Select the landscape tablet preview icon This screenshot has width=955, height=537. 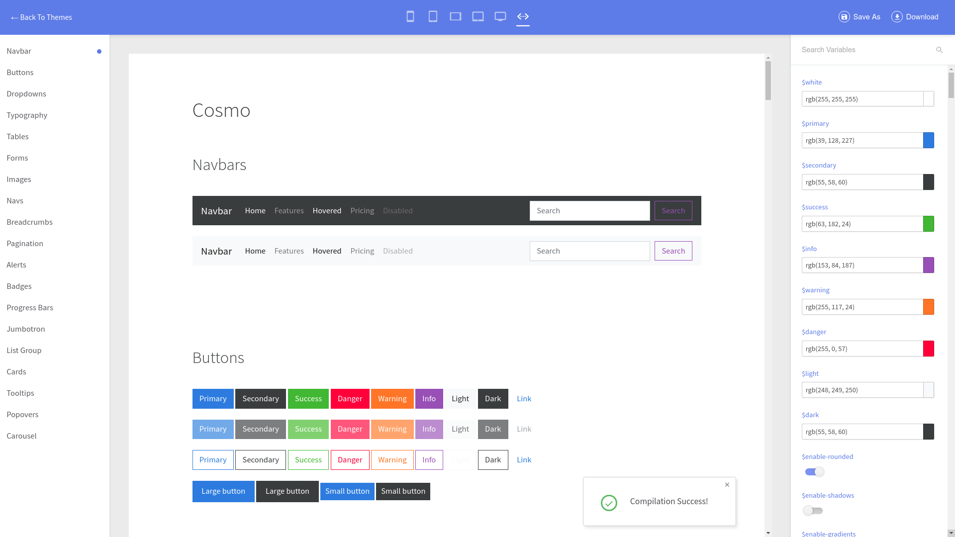point(455,16)
